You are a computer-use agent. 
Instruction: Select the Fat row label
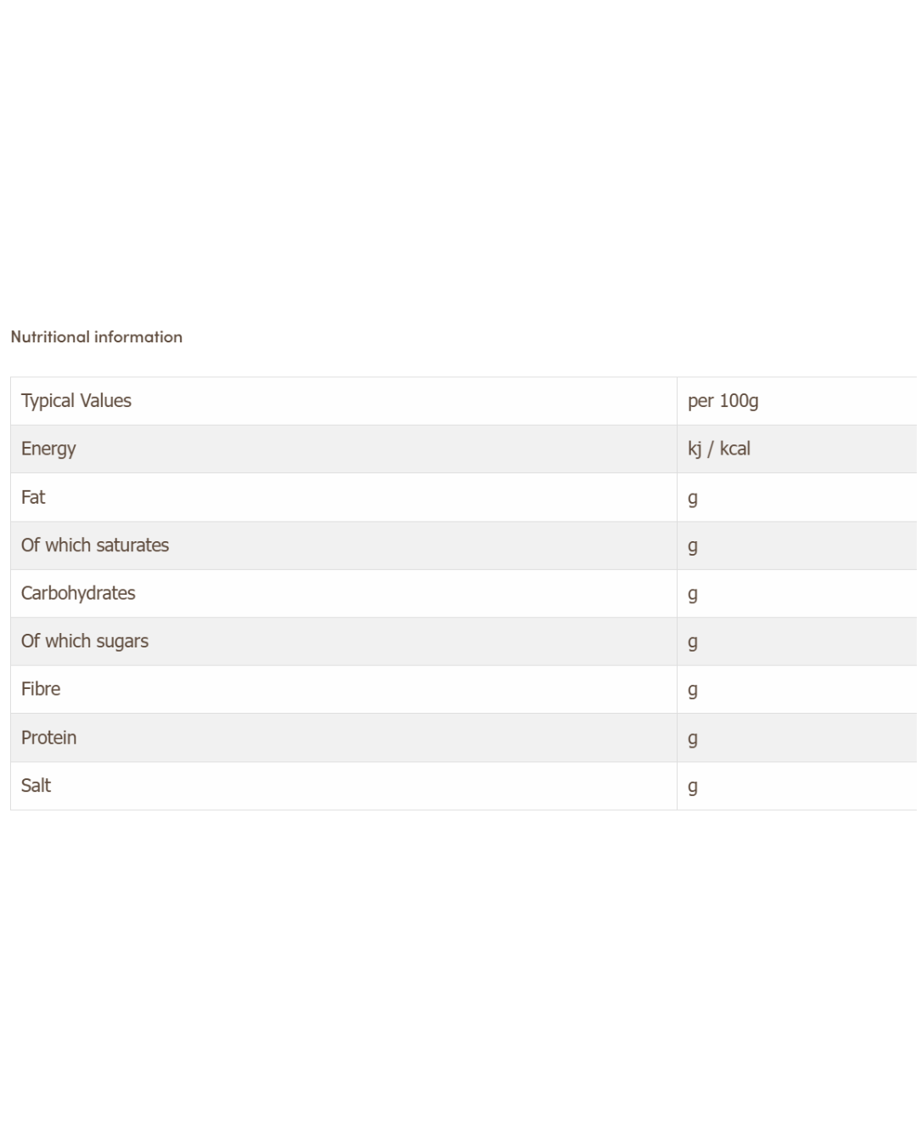(33, 497)
